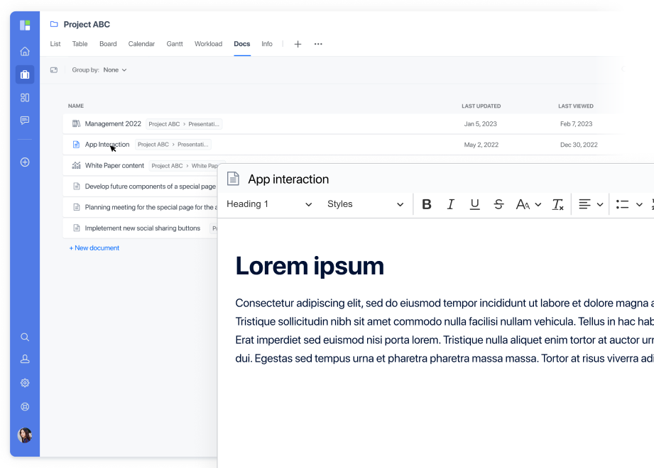Open Develop future components of a special page
Image resolution: width=654 pixels, height=468 pixels.
tap(150, 186)
